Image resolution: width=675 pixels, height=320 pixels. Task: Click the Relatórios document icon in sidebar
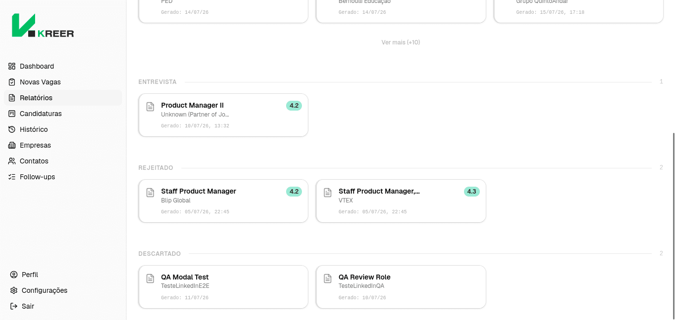pyautogui.click(x=12, y=98)
